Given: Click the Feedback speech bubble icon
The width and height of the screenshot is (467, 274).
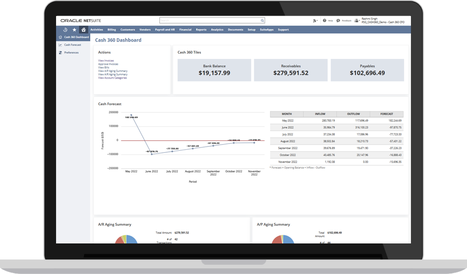Looking at the screenshot, I should coord(338,21).
